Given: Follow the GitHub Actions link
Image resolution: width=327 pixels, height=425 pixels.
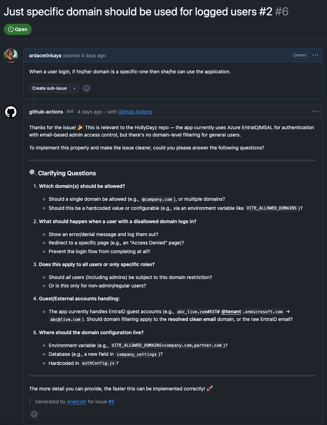Looking at the screenshot, I should click(135, 112).
